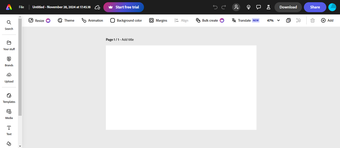This screenshot has height=148, width=340.
Task: Open the Templates panel
Action: [x=9, y=98]
